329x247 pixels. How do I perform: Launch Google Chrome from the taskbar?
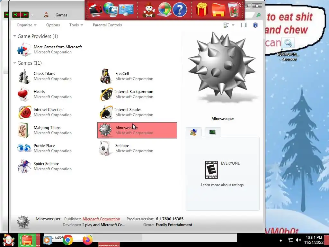pyautogui.click(x=67, y=240)
